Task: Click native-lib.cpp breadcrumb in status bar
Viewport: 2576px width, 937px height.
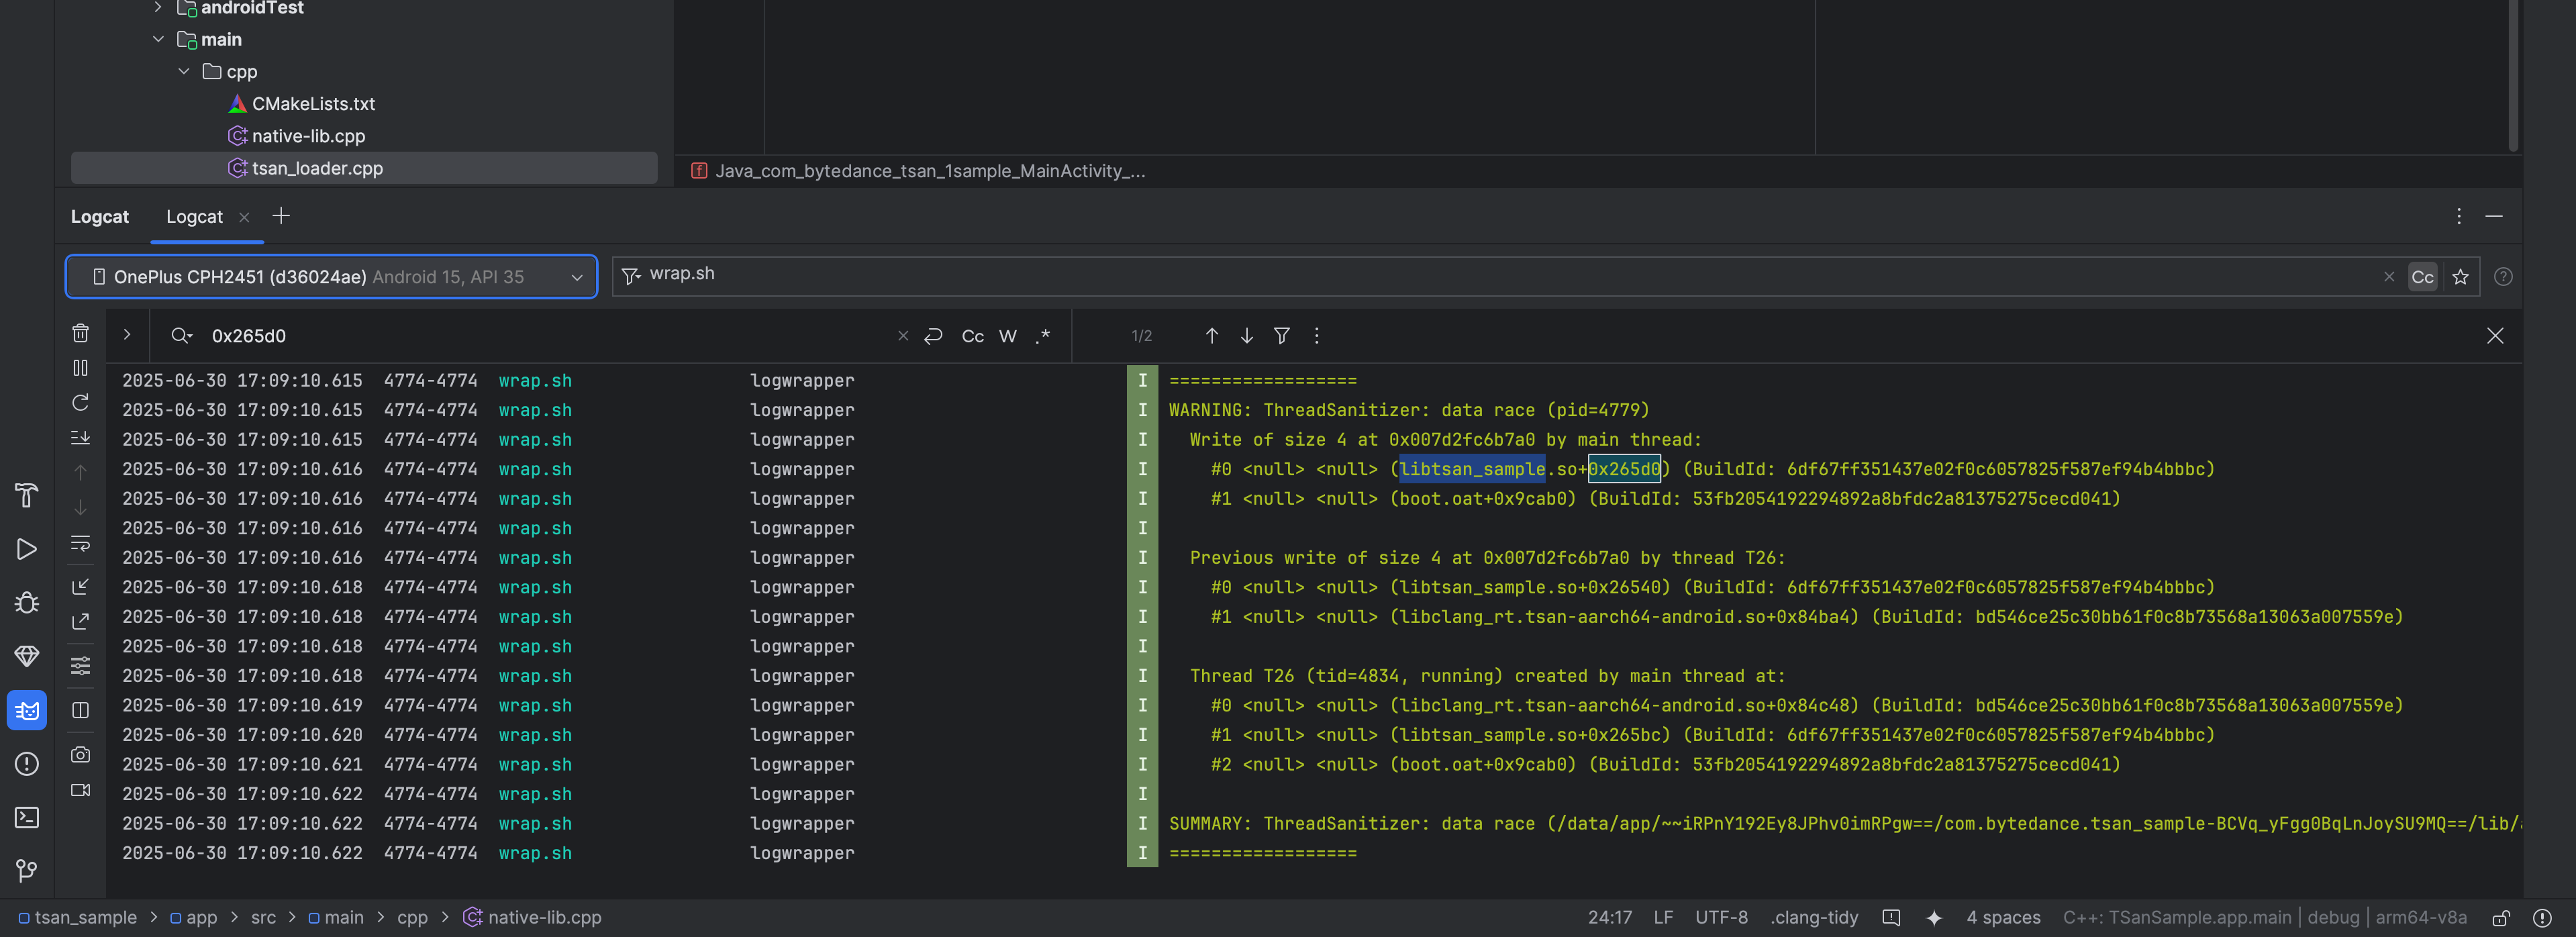Action: (x=533, y=917)
